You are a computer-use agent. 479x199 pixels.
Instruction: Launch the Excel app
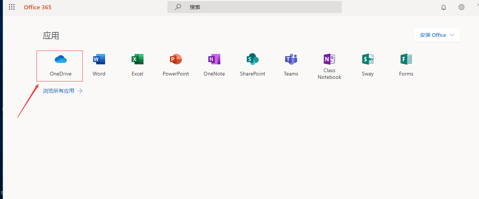pyautogui.click(x=138, y=65)
